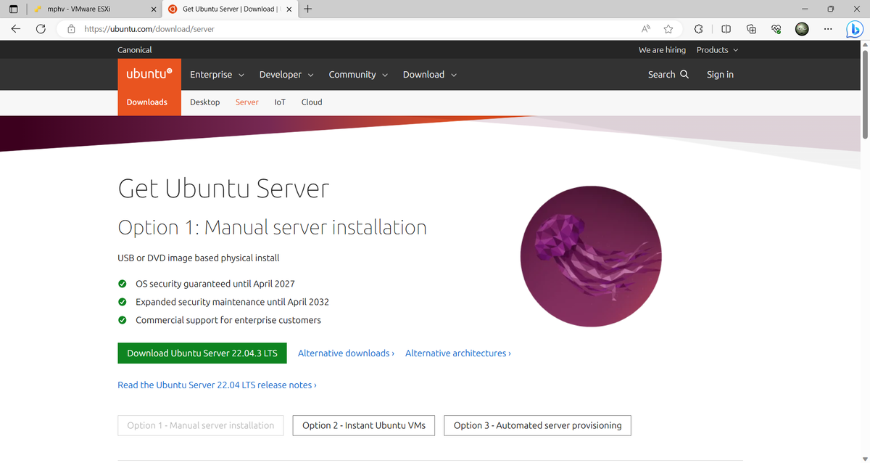The image size is (870, 463).
Task: Expand the Download menu
Action: click(x=430, y=75)
